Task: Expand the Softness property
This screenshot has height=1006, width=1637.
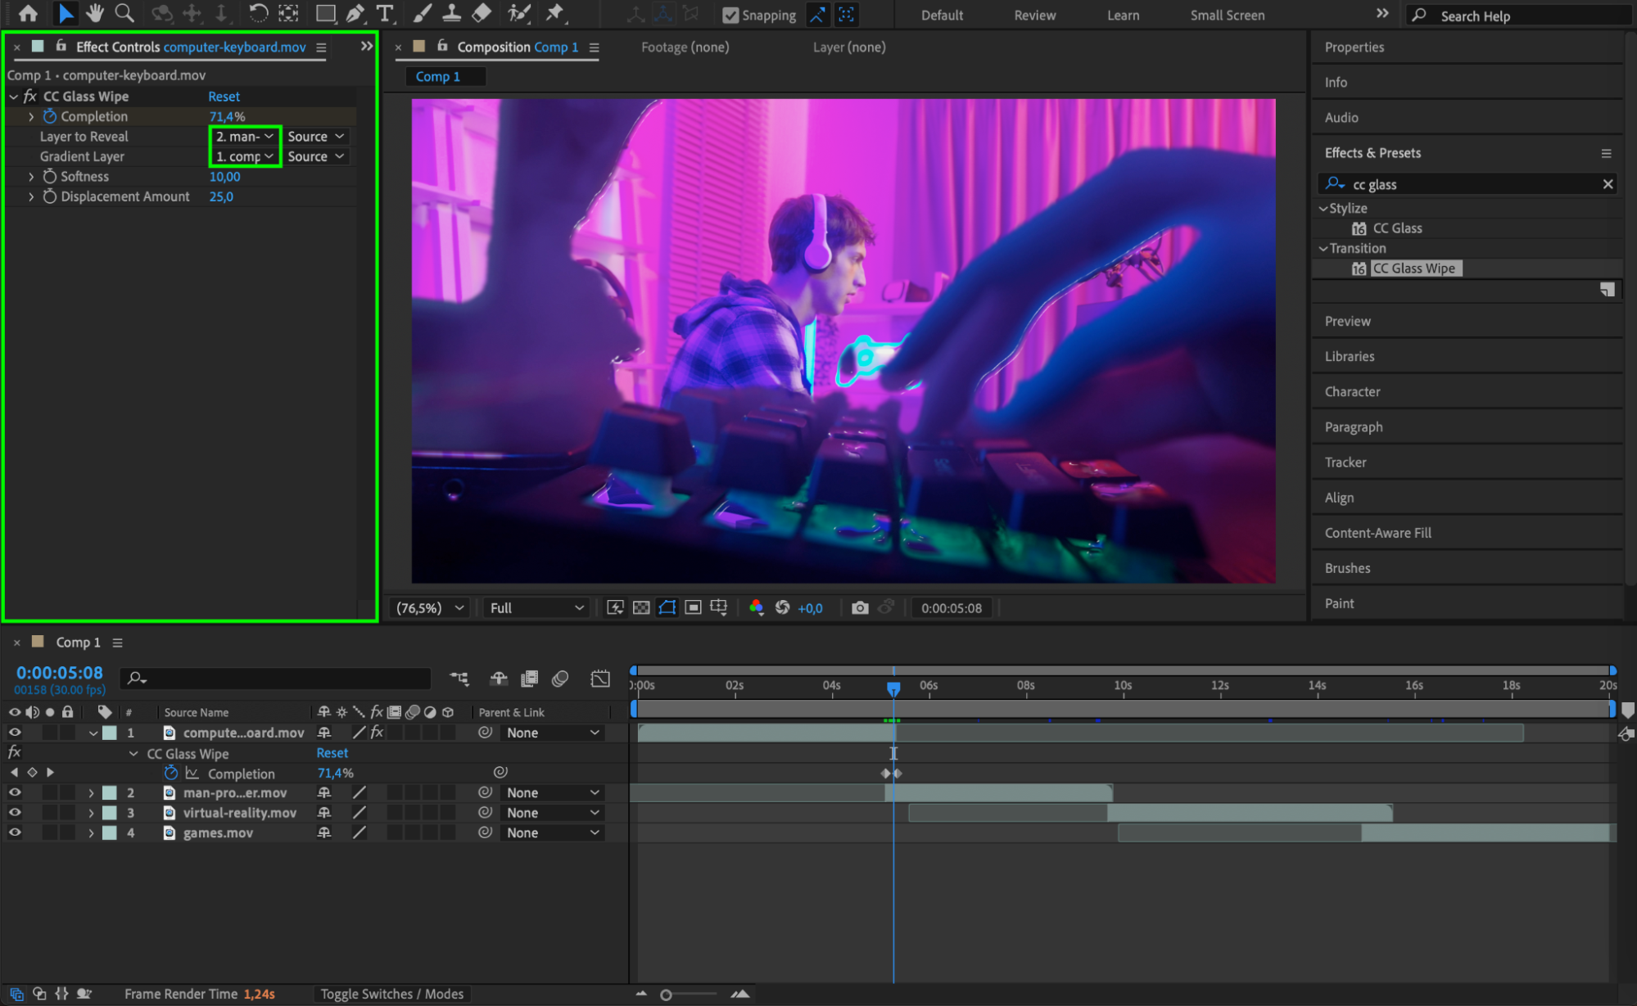Action: click(31, 177)
